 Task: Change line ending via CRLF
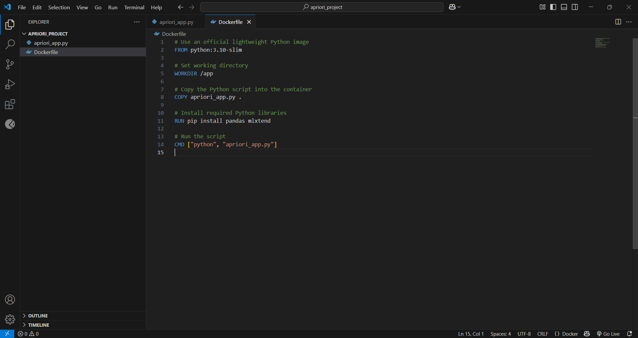coord(543,334)
